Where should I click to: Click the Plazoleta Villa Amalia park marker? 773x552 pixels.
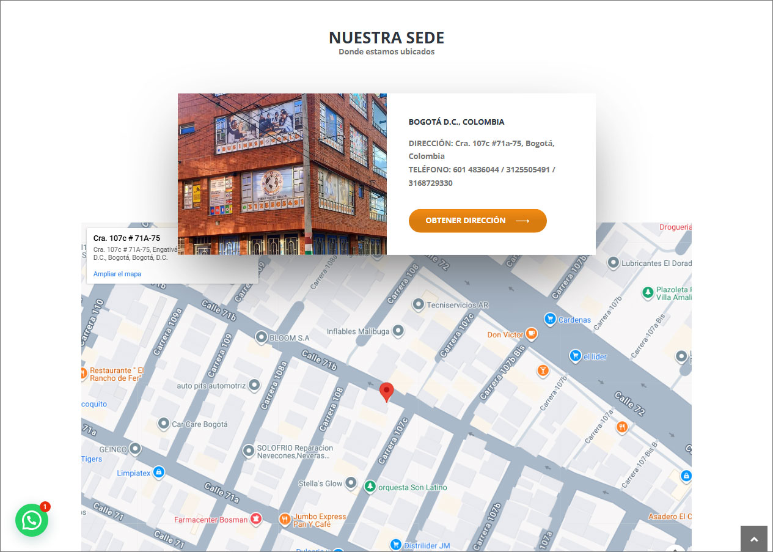pos(647,293)
